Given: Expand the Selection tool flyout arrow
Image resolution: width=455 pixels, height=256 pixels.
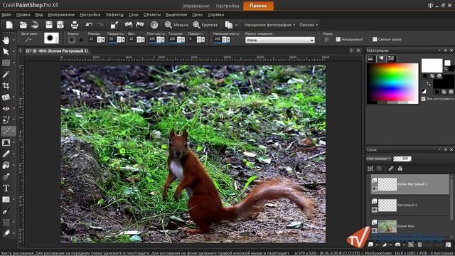Looking at the screenshot, I should coord(14,63).
